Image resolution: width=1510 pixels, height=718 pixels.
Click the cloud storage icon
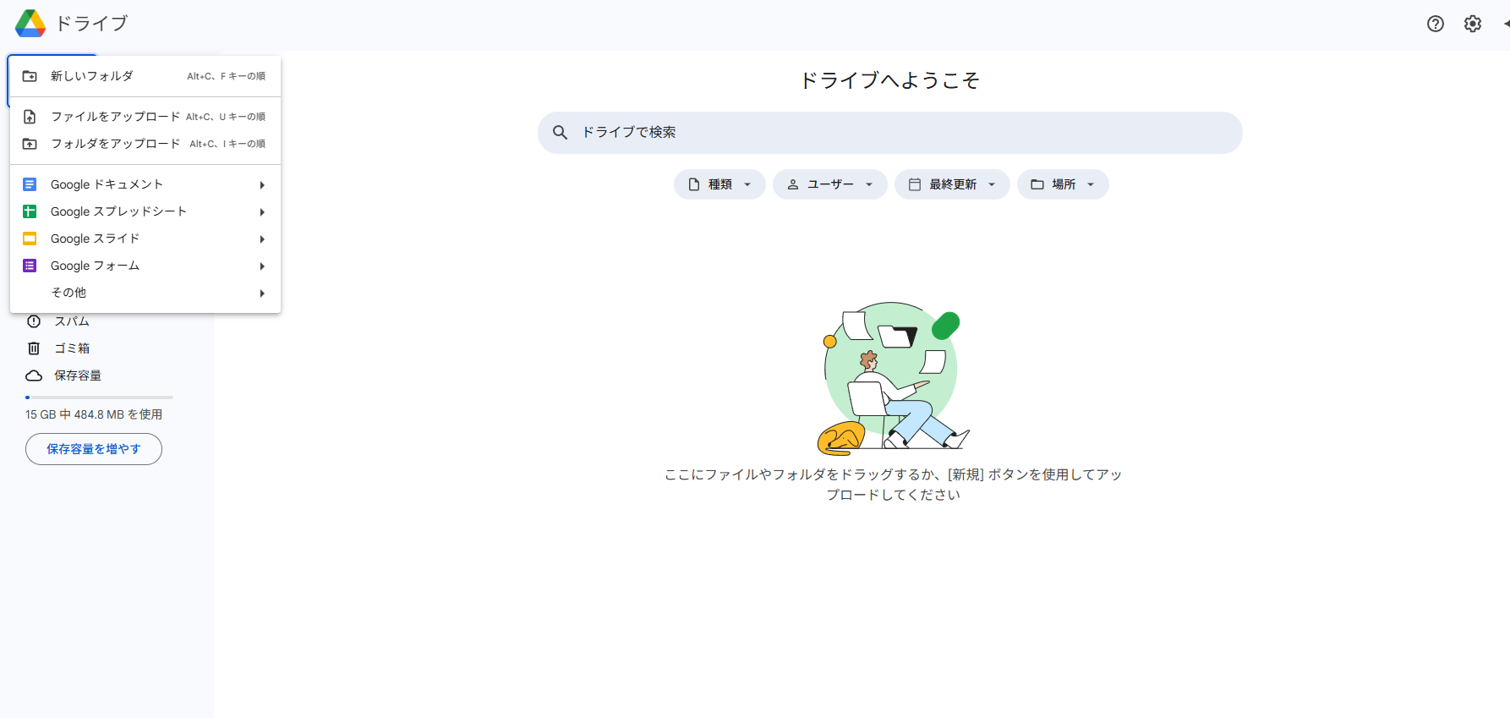[x=34, y=375]
